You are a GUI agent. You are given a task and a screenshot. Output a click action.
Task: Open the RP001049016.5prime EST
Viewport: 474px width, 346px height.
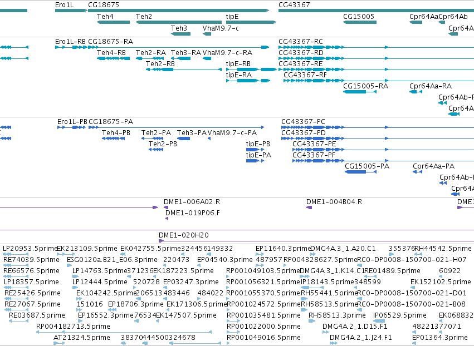click(229, 343)
